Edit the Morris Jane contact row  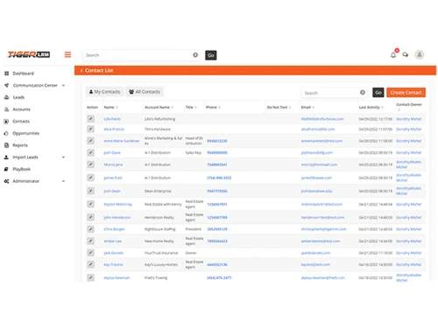pyautogui.click(x=90, y=164)
